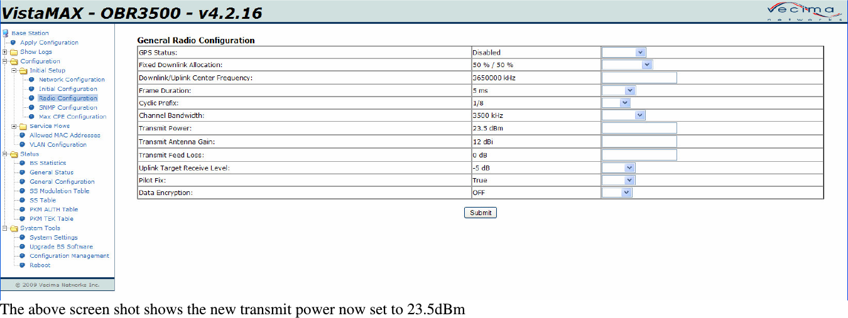Click the 3650000 kHz frequency value
This screenshot has width=848, height=318.
click(494, 78)
